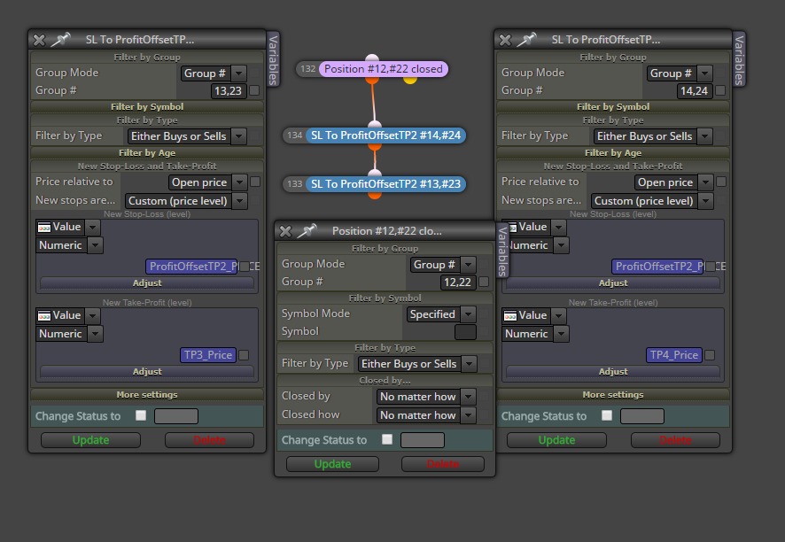Pin the left SL To ProfitOffsetTP panel

(x=60, y=40)
